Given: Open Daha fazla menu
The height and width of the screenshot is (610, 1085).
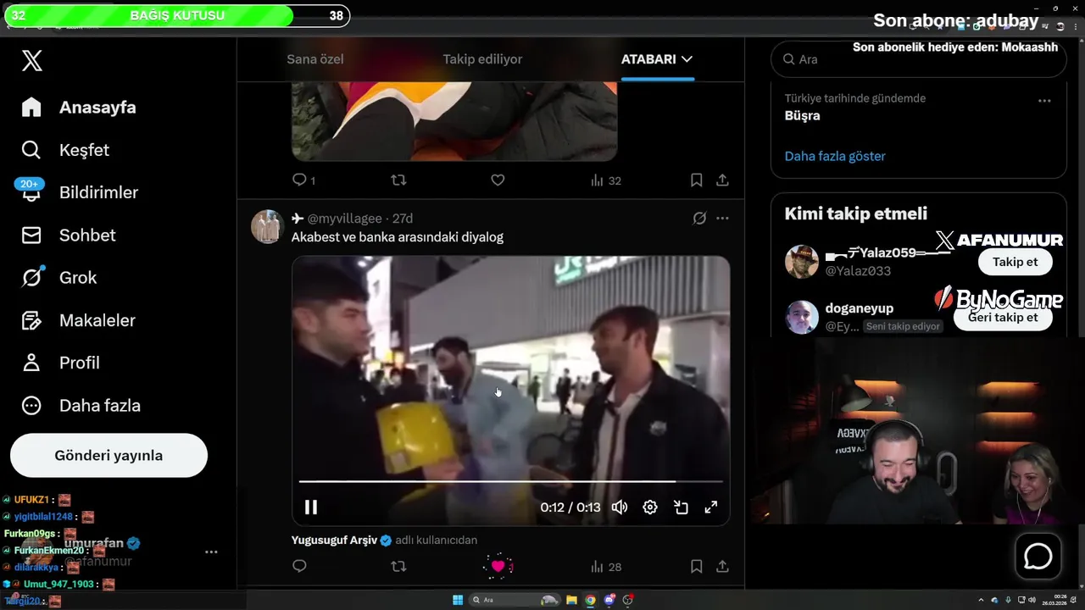Looking at the screenshot, I should point(81,405).
